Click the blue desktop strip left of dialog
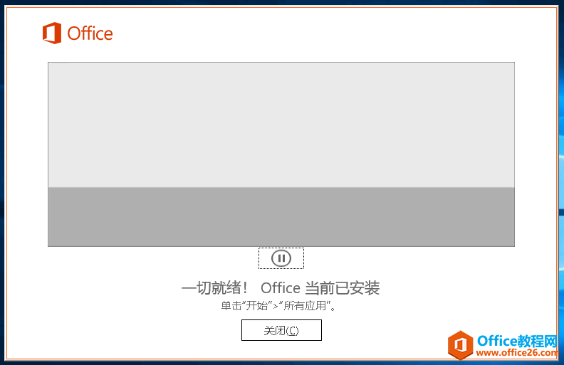Image resolution: width=564 pixels, height=365 pixels. pos(3,178)
